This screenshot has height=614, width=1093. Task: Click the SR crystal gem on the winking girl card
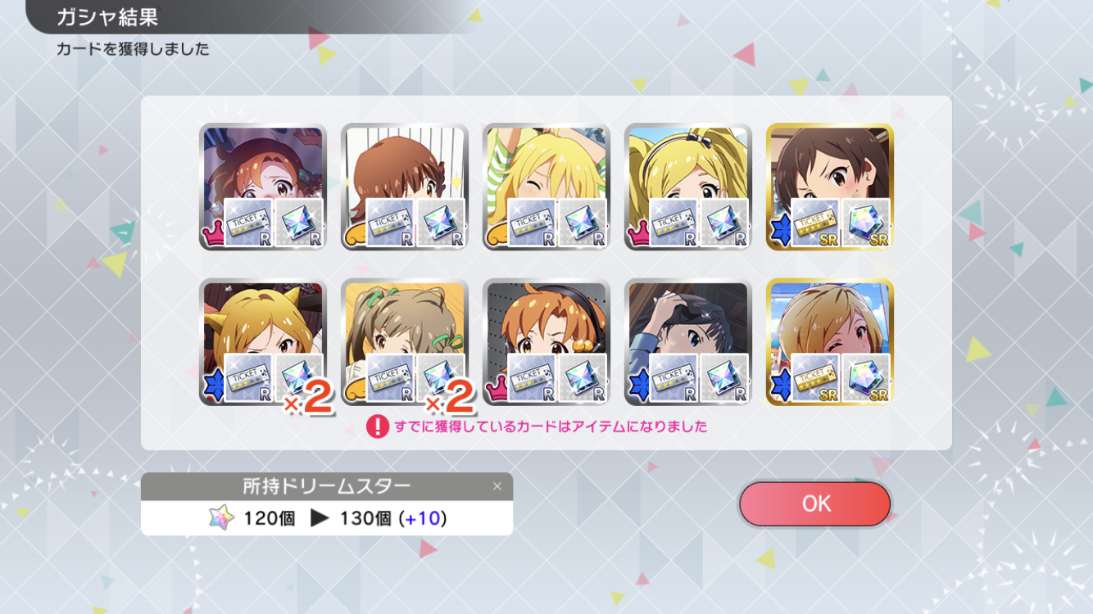pyautogui.click(x=866, y=378)
